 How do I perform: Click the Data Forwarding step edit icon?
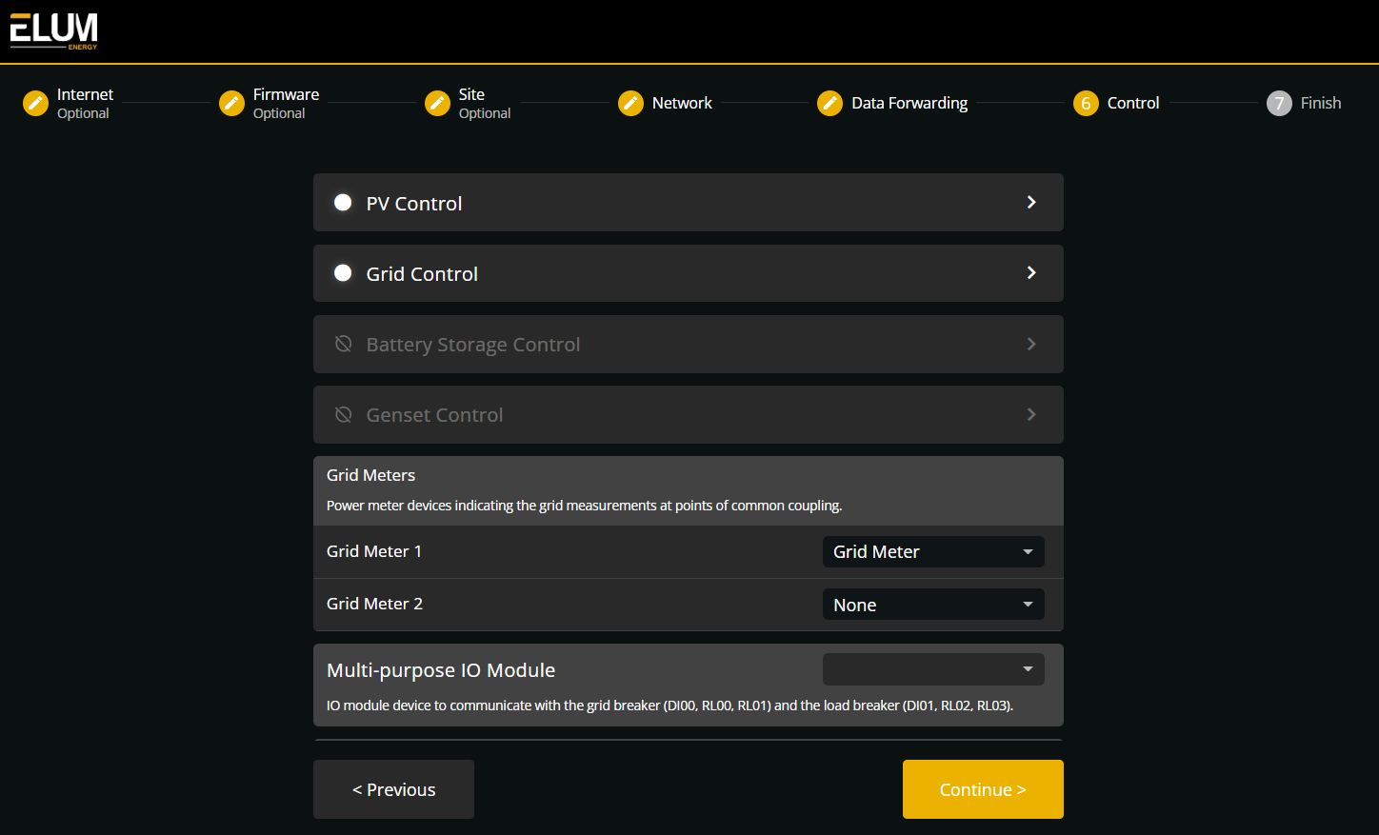tap(829, 103)
